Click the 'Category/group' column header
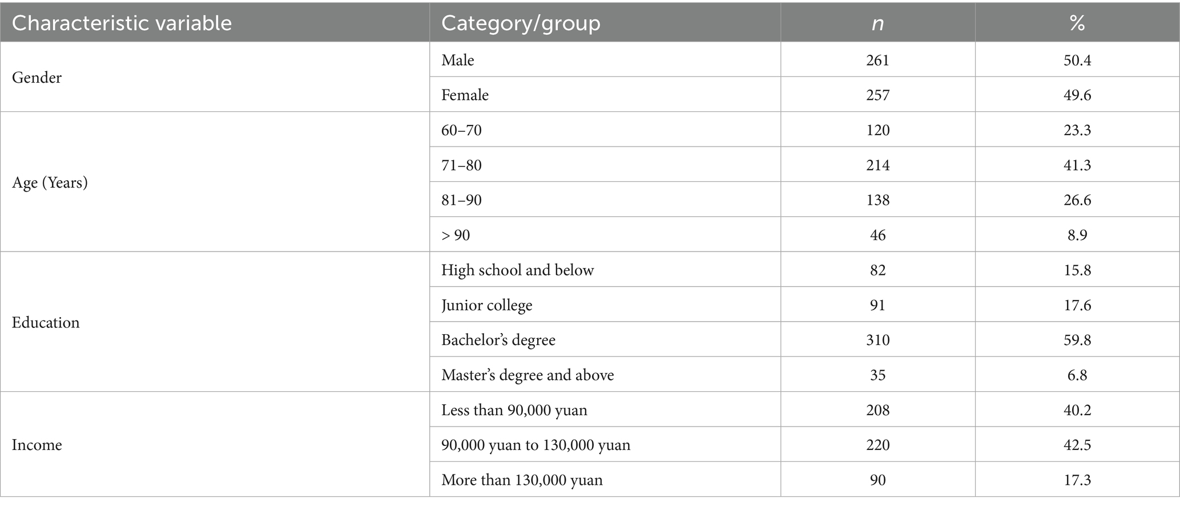The image size is (1180, 507). [x=521, y=23]
